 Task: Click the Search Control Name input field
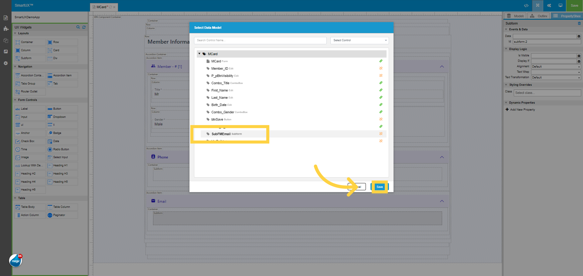[260, 40]
